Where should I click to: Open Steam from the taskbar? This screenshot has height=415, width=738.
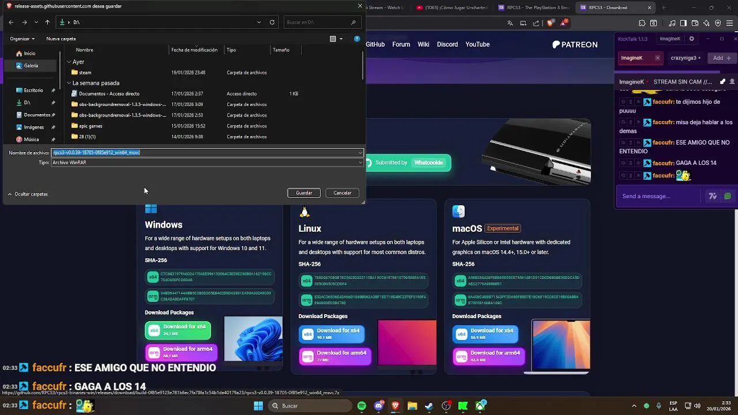(x=429, y=406)
